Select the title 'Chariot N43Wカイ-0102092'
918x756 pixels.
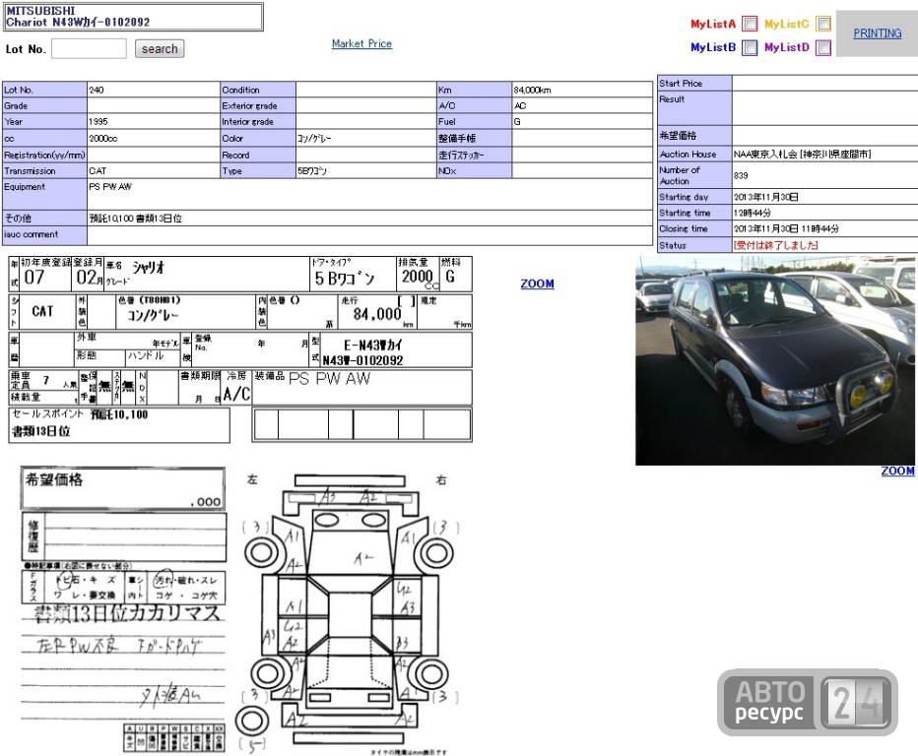pyautogui.click(x=78, y=23)
